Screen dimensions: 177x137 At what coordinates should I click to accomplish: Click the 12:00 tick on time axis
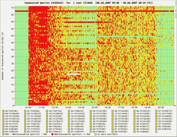(55, 107)
